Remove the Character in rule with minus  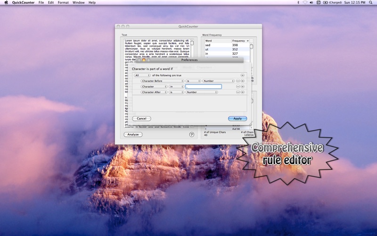click(238, 86)
